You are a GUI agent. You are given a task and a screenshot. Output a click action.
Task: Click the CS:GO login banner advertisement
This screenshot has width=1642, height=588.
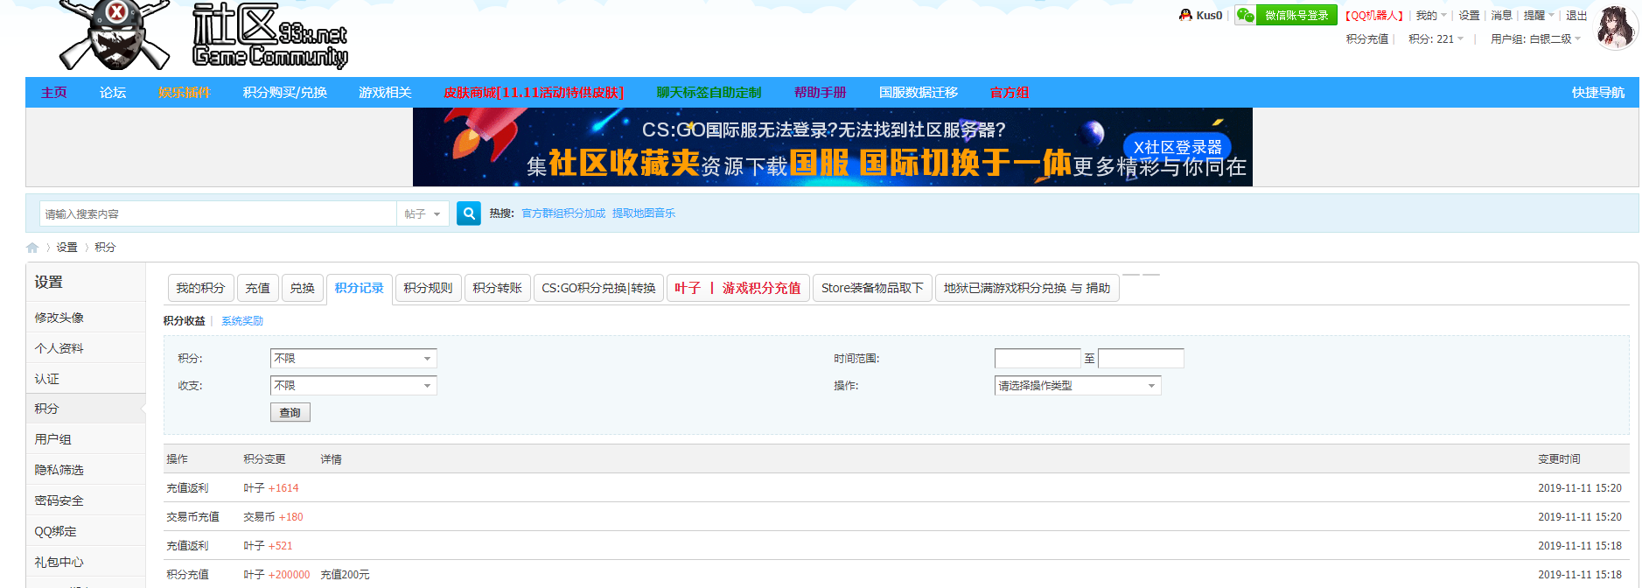pyautogui.click(x=833, y=147)
